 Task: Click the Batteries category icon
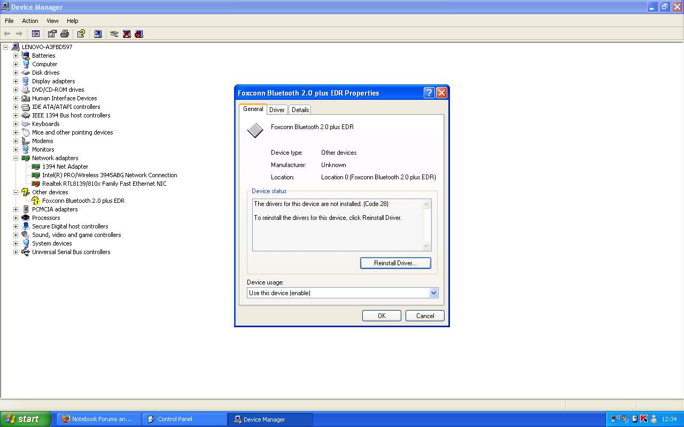tap(25, 56)
